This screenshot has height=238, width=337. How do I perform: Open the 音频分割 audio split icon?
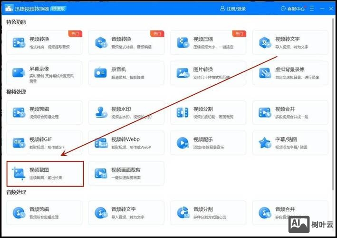[x=183, y=213]
